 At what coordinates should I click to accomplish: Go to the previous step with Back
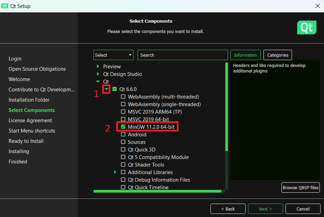(228, 209)
